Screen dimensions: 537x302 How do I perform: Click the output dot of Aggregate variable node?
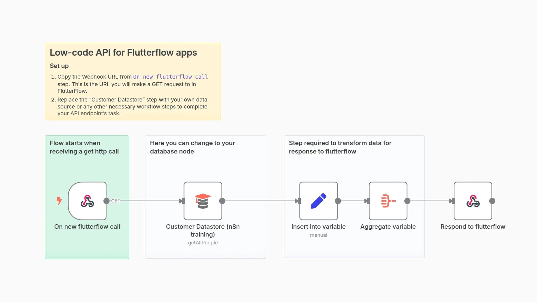tap(408, 201)
